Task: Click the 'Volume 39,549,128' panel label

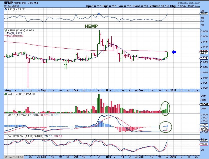Action: 21,94
